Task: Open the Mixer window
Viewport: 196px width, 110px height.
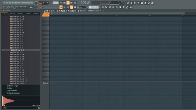Action: point(113,7)
